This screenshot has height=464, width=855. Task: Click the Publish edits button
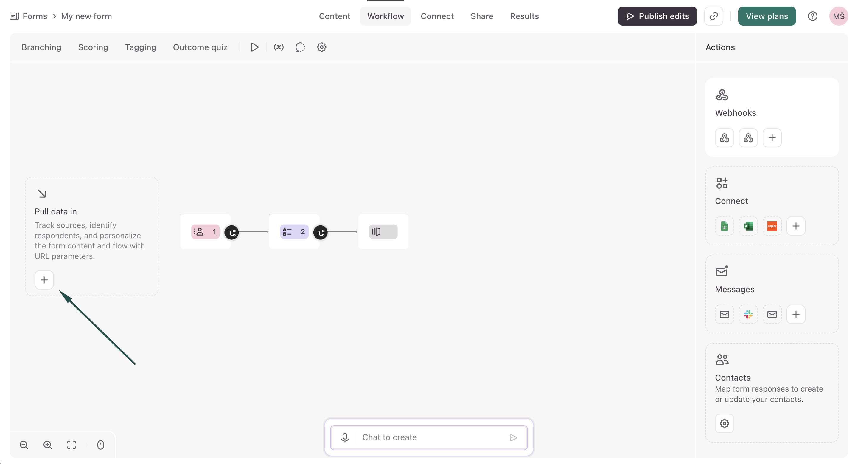click(657, 16)
